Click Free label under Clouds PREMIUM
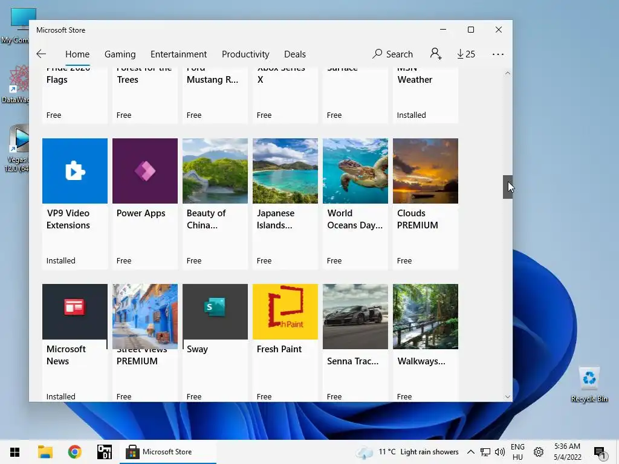The image size is (619, 464). click(x=404, y=261)
